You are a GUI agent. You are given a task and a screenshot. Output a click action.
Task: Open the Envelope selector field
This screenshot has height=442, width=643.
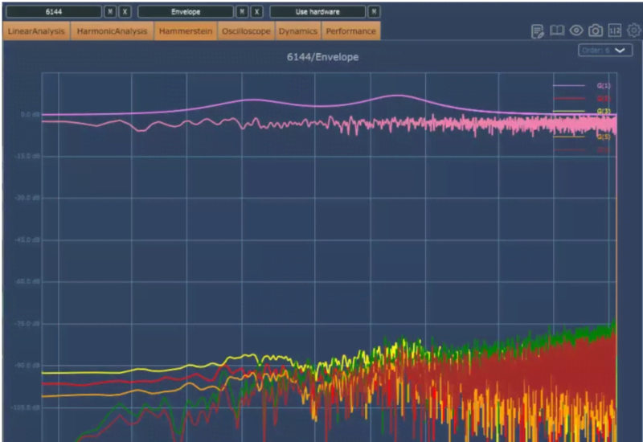[186, 12]
